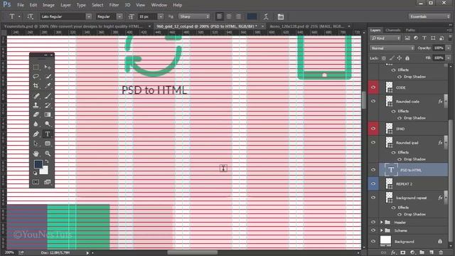The image size is (455, 256).
Task: Filter layers by shape layers
Action: pyautogui.click(x=433, y=38)
